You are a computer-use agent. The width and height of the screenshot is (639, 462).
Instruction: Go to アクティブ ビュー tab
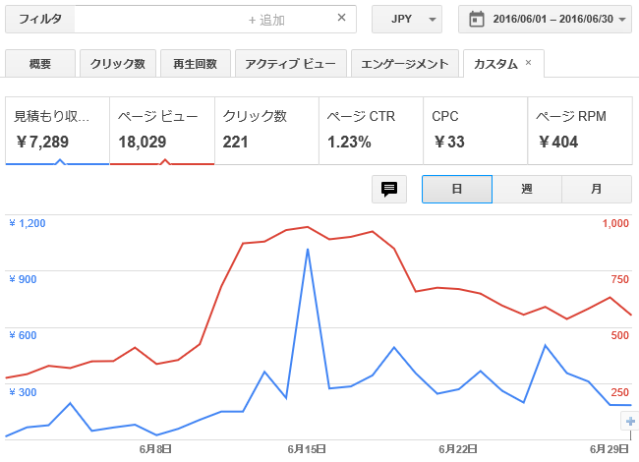pos(289,64)
